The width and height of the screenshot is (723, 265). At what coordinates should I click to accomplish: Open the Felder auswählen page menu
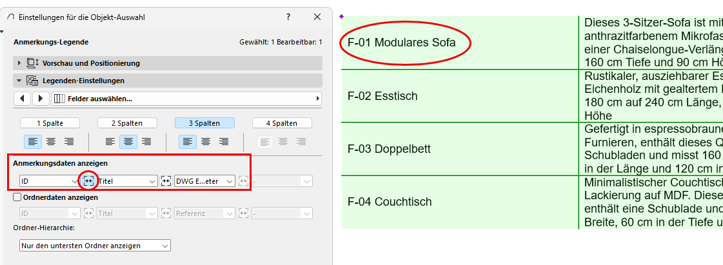coord(186,99)
